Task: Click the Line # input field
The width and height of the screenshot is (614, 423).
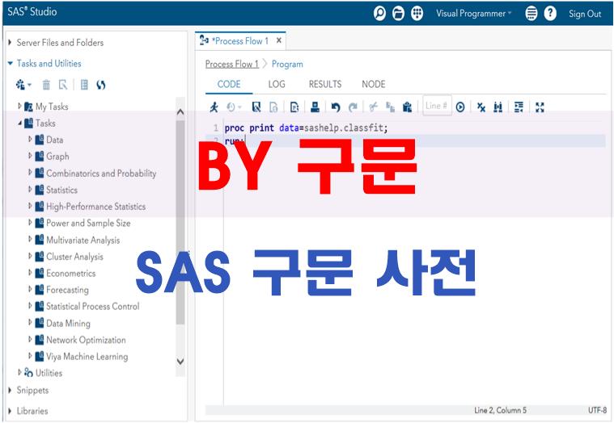Action: click(437, 106)
